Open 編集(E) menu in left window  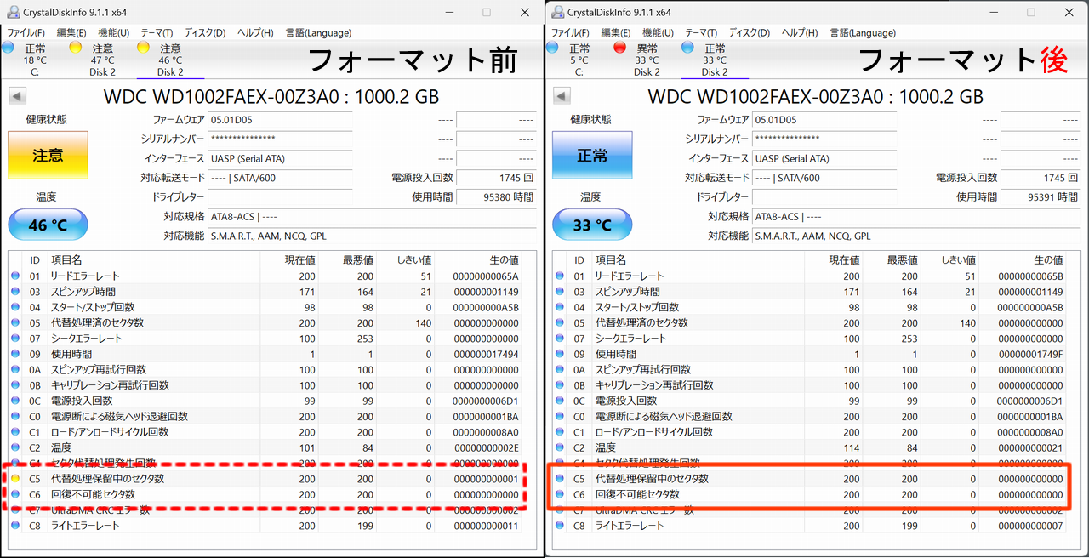pyautogui.click(x=72, y=32)
